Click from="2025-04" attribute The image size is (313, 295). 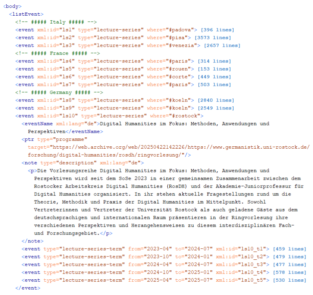pos(150,280)
